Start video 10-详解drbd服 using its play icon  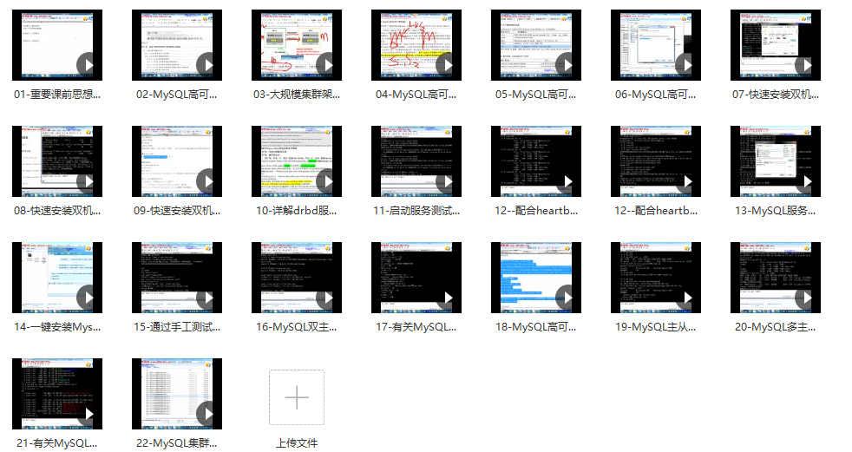click(327, 182)
